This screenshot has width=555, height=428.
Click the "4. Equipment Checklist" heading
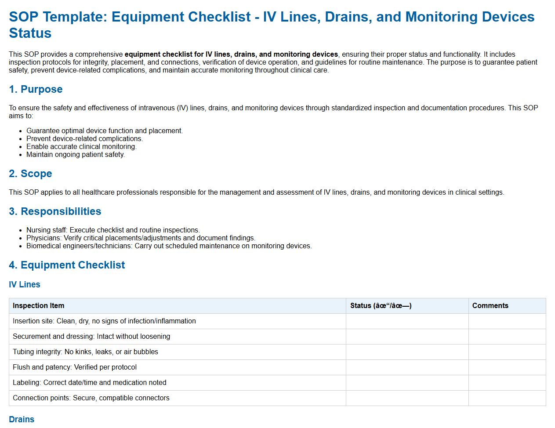click(67, 265)
